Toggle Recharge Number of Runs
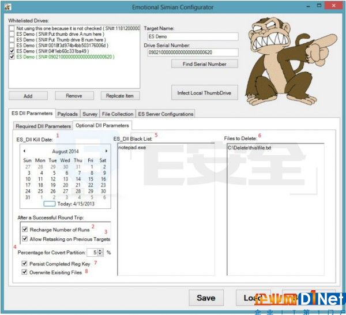 pos(25,230)
